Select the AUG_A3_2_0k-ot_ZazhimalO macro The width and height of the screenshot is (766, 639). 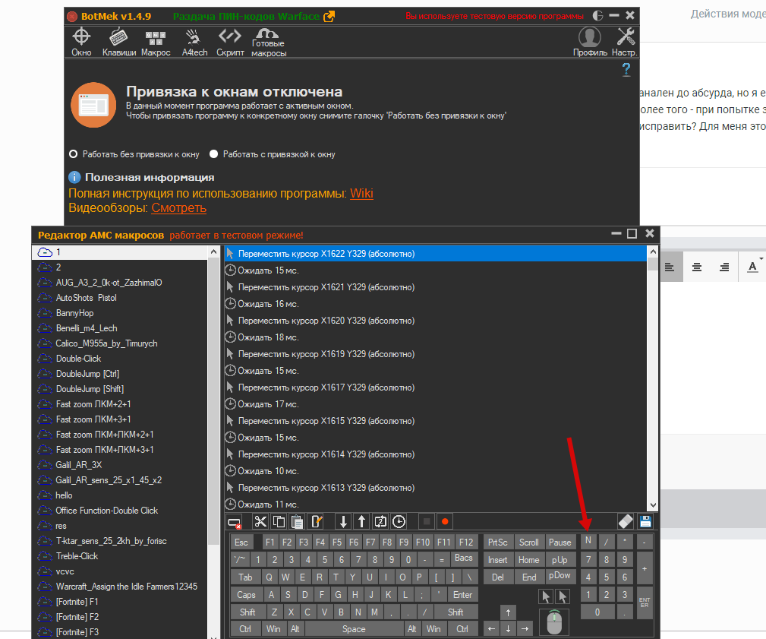point(120,283)
